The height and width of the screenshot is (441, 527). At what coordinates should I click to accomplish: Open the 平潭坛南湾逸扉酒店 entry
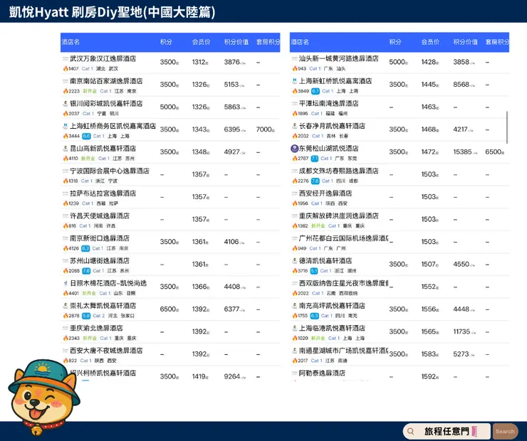coord(400,107)
